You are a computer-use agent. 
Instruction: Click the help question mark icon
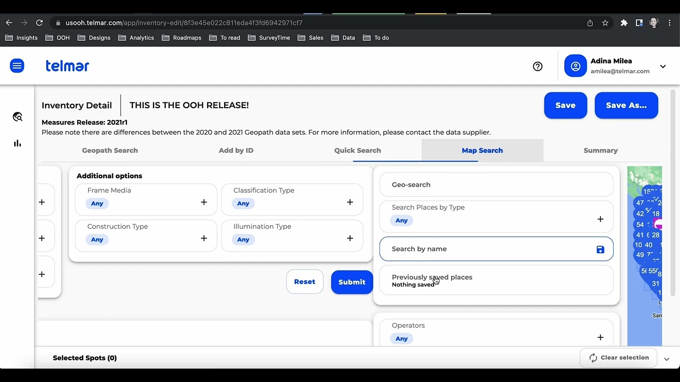pyautogui.click(x=538, y=66)
